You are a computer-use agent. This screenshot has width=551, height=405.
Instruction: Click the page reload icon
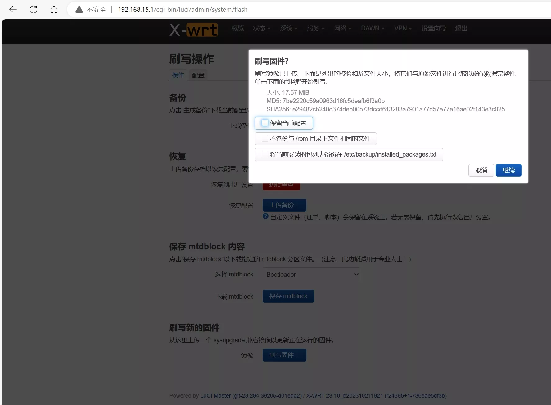(x=34, y=9)
